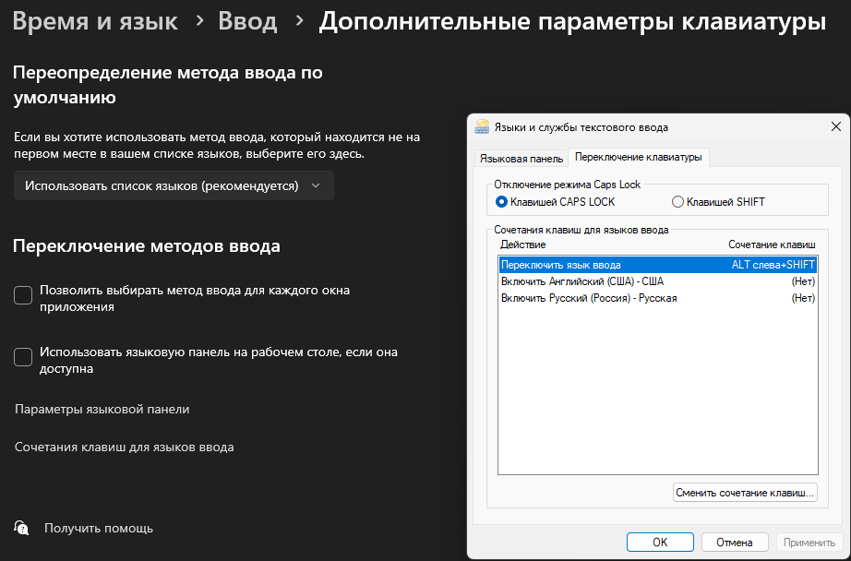
Task: Enable desktop language bar checkbox
Action: 23,357
